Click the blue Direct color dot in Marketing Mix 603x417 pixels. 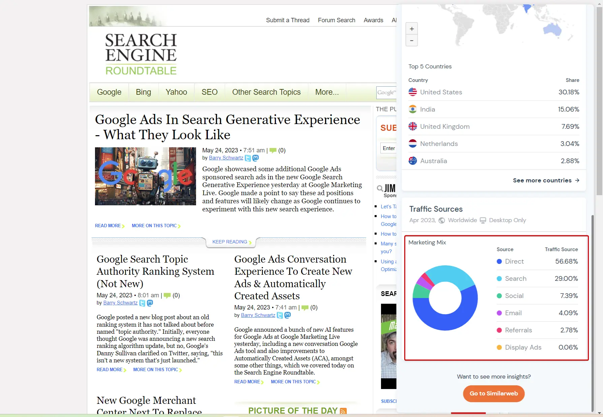(499, 261)
